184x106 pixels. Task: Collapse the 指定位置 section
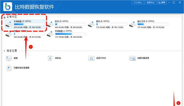click(x=4, y=51)
